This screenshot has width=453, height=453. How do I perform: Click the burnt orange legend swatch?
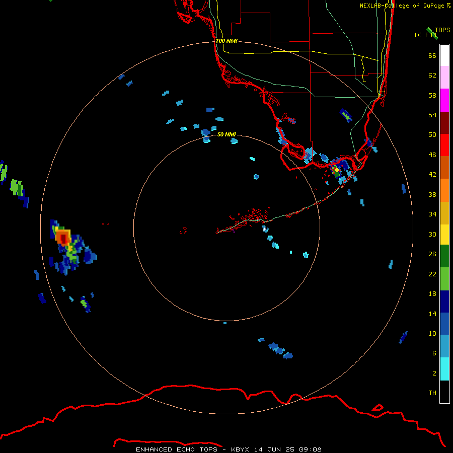[444, 168]
